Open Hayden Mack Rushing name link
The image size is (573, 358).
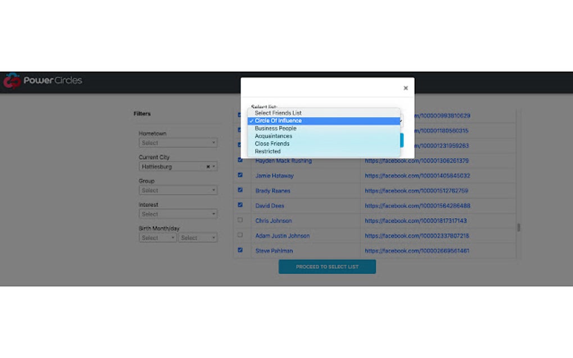click(284, 161)
